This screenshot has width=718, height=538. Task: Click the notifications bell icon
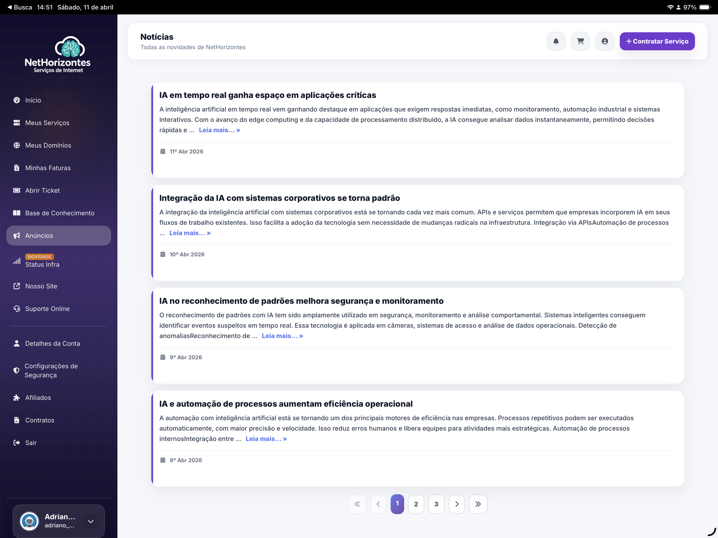click(556, 41)
